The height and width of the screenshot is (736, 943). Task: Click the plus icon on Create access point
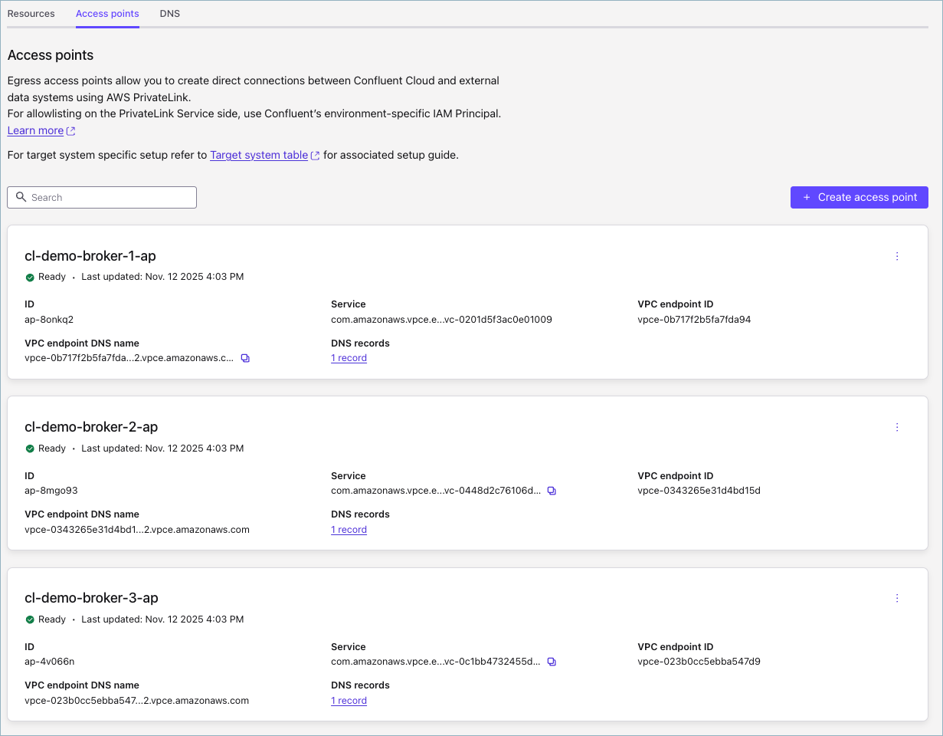[x=806, y=197]
